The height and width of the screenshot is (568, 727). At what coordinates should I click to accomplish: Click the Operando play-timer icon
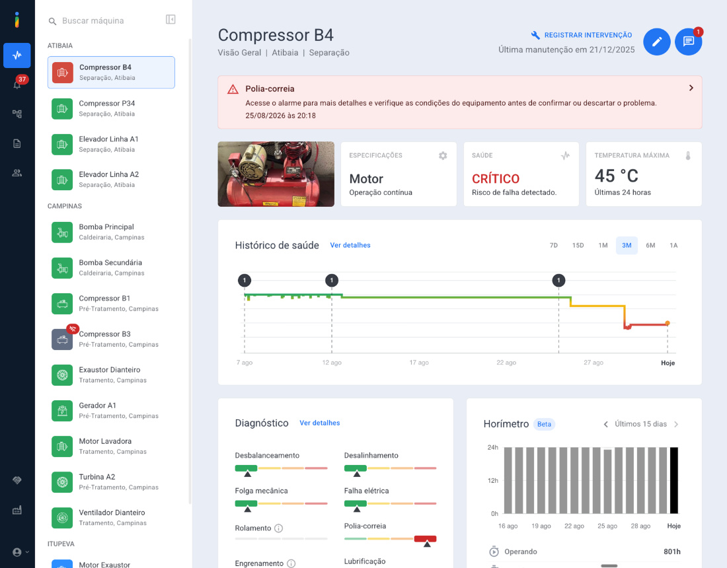[x=494, y=551]
